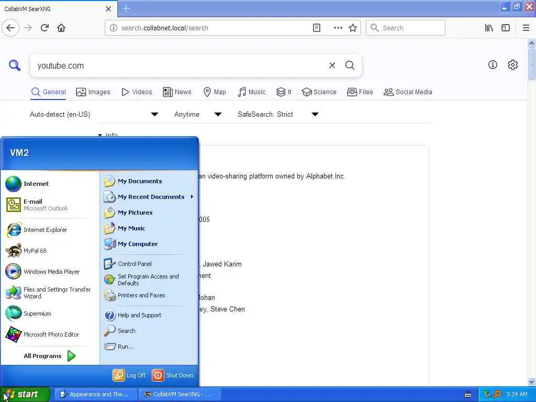The image size is (536, 402).
Task: Switch to the Map search tab
Action: click(x=215, y=92)
